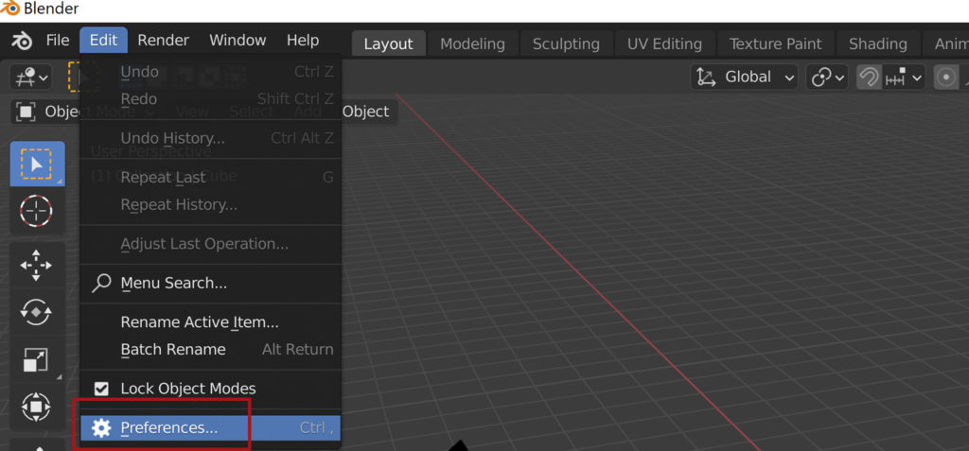Choose Repeat Last in Edit menu
The image size is (969, 451).
[211, 178]
